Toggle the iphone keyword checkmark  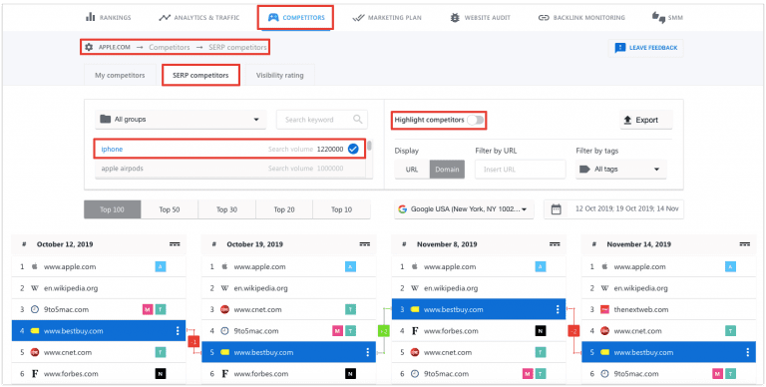click(x=353, y=149)
